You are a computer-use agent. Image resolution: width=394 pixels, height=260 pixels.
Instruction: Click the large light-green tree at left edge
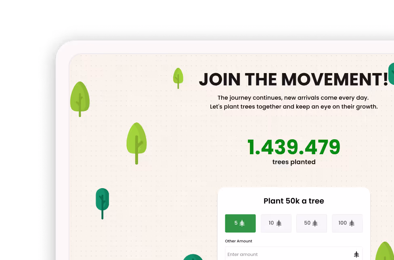[x=80, y=99]
